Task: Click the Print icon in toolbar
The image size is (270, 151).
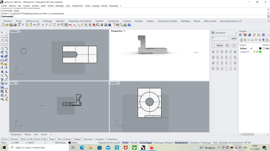Action: pos(15,25)
